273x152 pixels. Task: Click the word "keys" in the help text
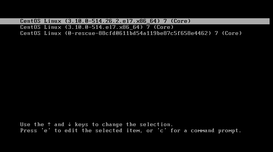coord(82,125)
